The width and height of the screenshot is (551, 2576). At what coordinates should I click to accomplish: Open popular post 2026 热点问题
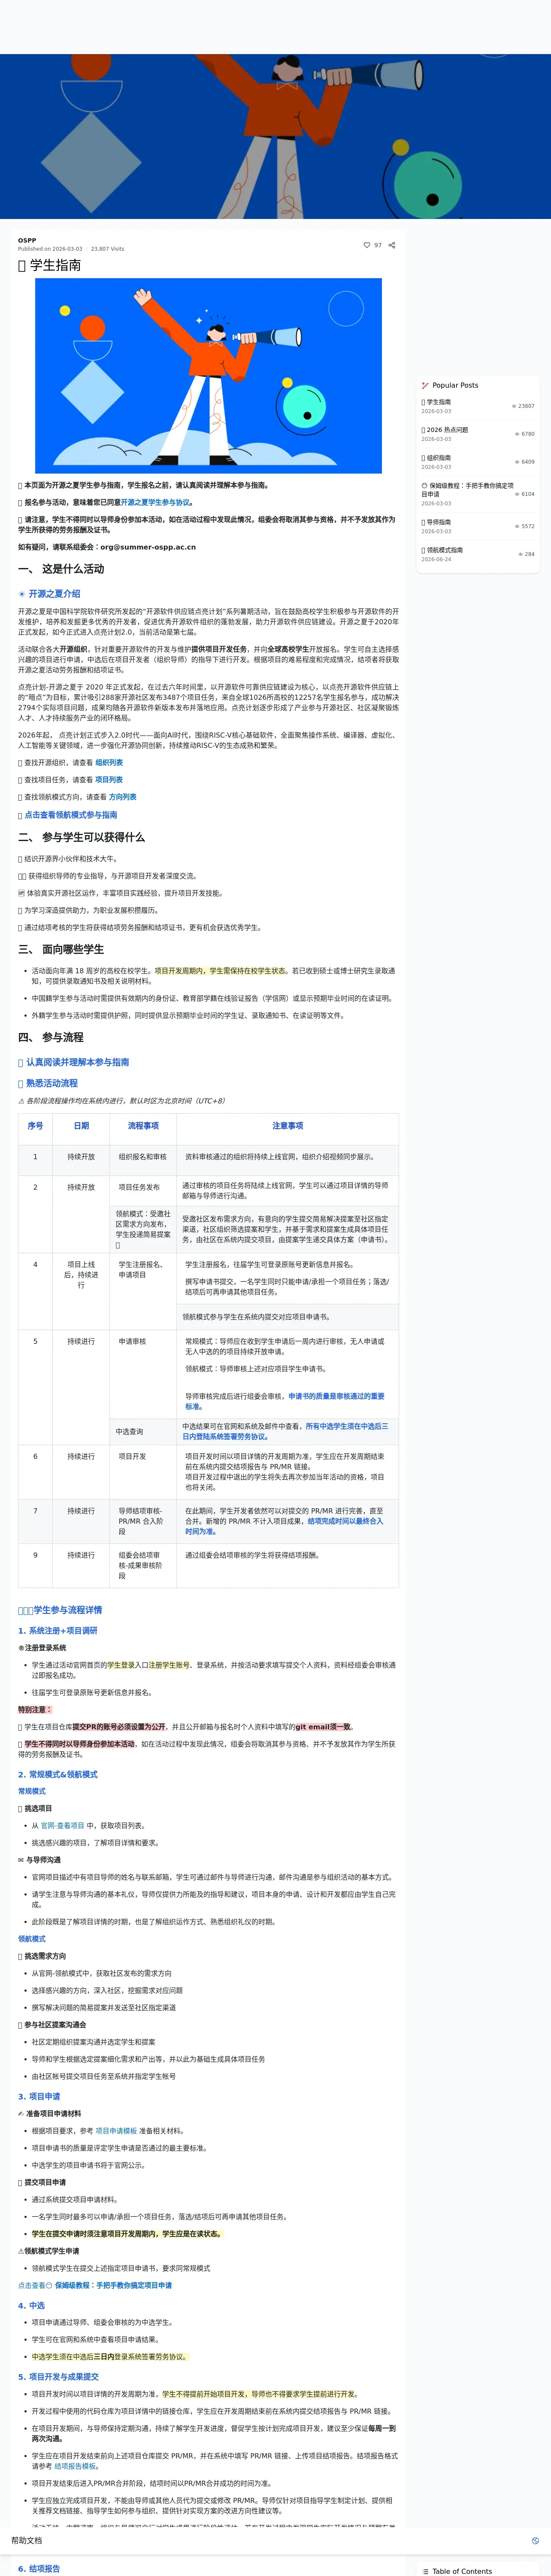[x=446, y=430]
